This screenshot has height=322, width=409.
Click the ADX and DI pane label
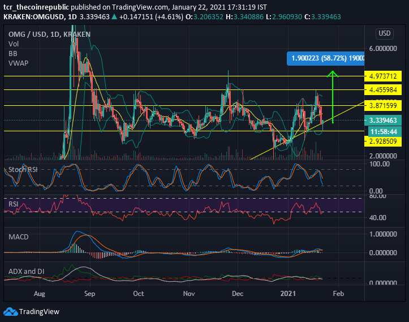(27, 272)
